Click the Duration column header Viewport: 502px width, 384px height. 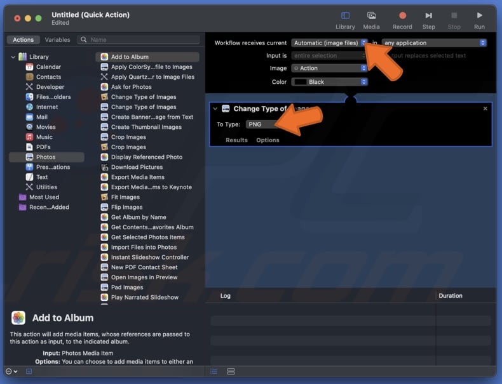tap(451, 296)
